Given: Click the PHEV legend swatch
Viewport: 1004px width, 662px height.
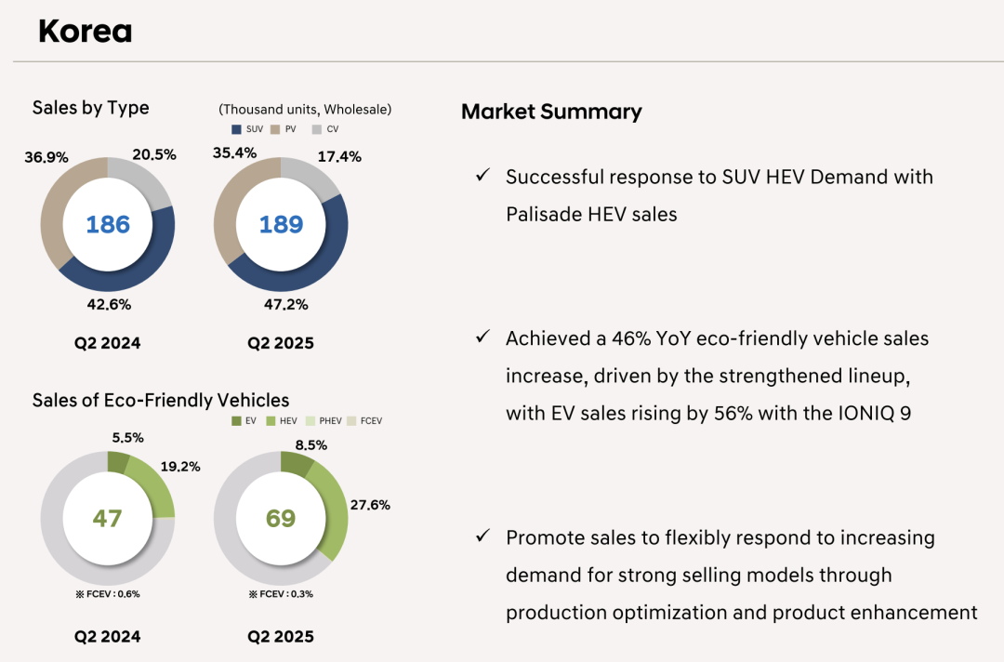Looking at the screenshot, I should (309, 421).
